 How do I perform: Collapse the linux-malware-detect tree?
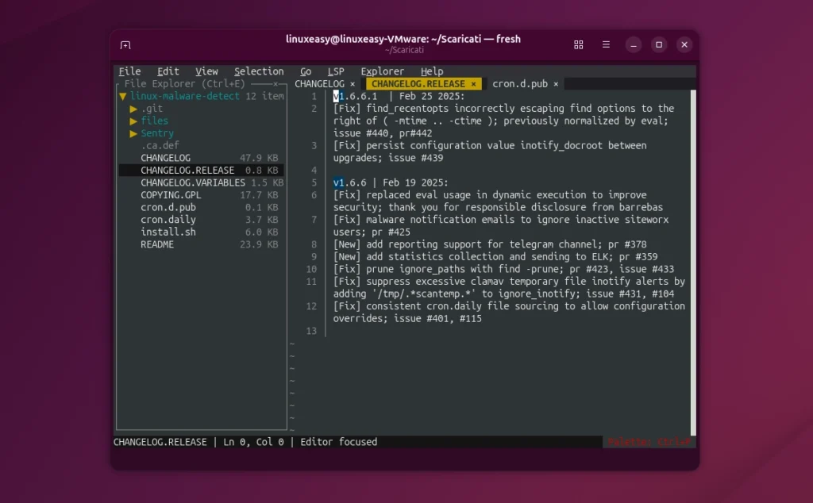coord(121,95)
